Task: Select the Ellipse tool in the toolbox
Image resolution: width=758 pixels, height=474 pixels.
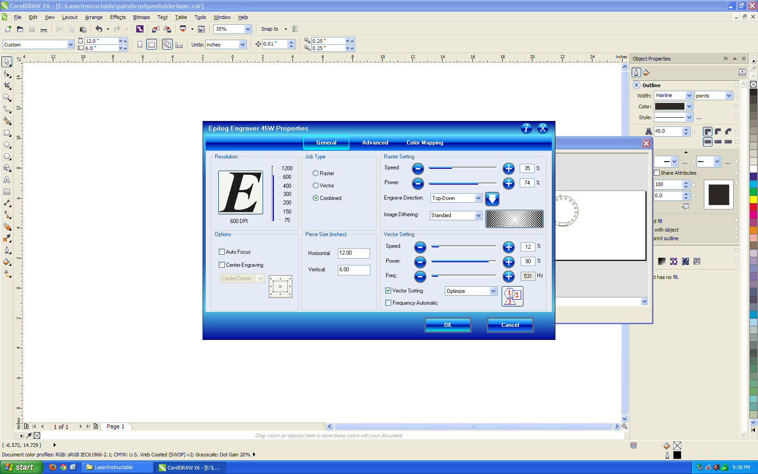Action: tap(7, 145)
